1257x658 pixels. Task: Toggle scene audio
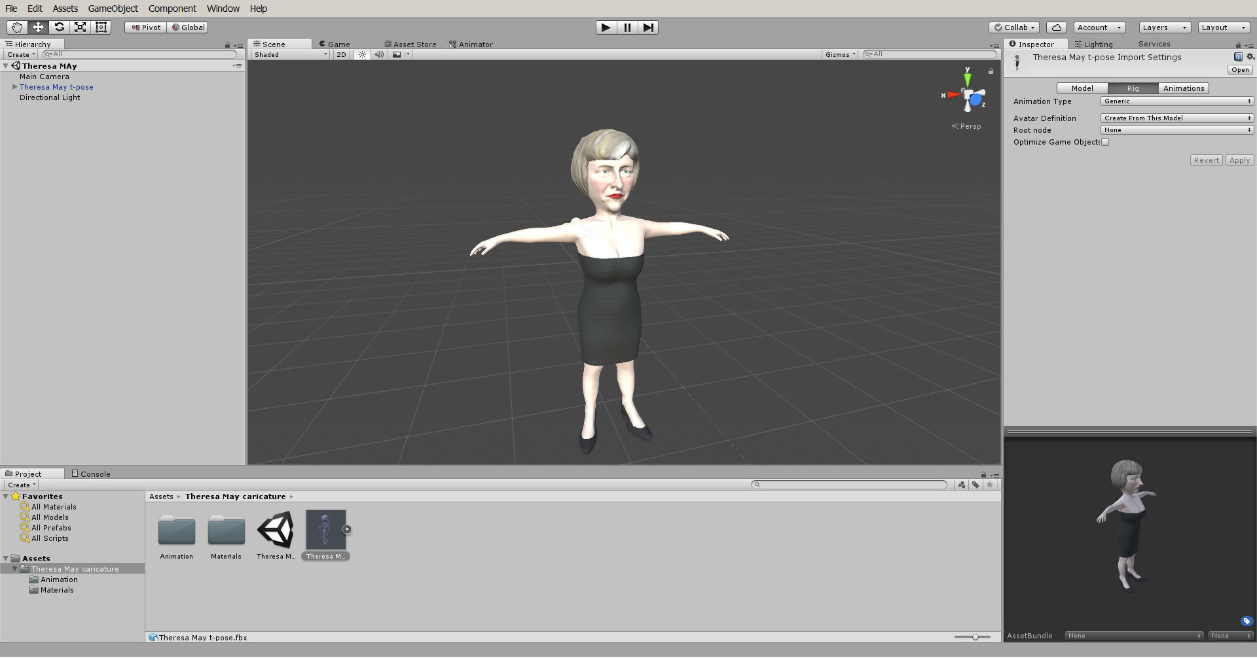tap(379, 54)
